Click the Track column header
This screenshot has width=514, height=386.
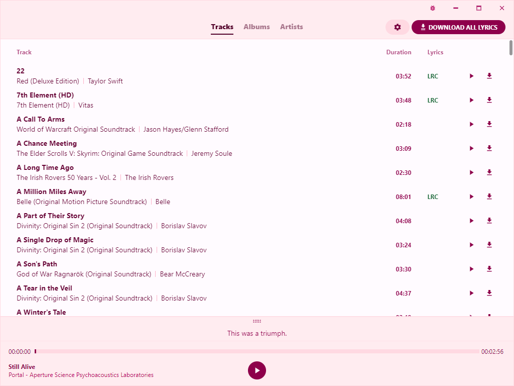[x=24, y=52]
